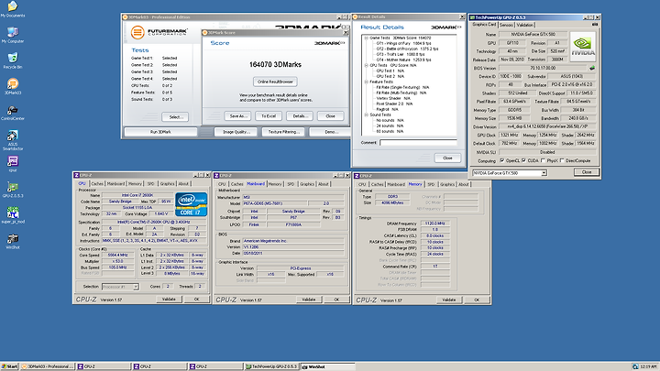Click the system tray clock
This screenshot has width=660, height=371.
click(x=648, y=366)
